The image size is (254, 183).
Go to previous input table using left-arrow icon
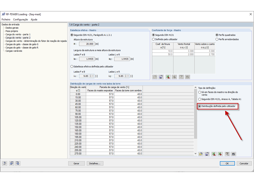tap(11, 163)
